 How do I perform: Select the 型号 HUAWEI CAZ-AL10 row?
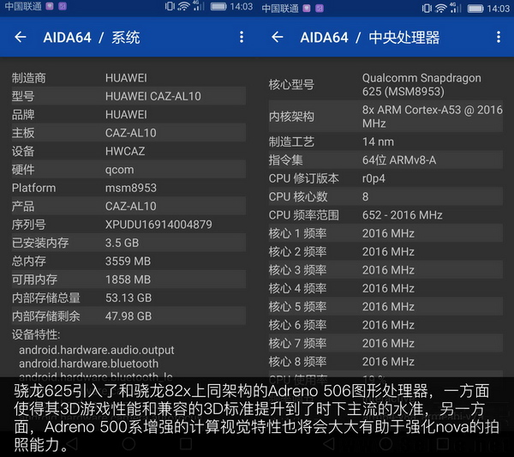128,96
